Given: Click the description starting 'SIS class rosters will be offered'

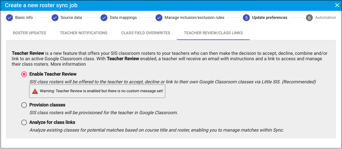Looking at the screenshot, I should (x=173, y=82).
